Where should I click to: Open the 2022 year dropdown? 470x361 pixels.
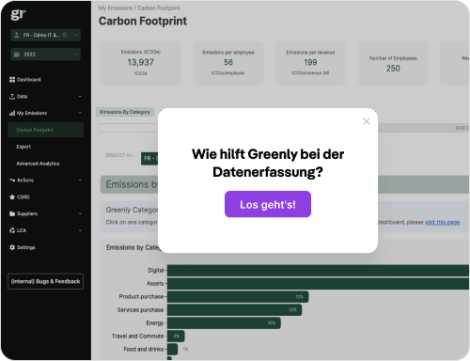click(x=45, y=55)
